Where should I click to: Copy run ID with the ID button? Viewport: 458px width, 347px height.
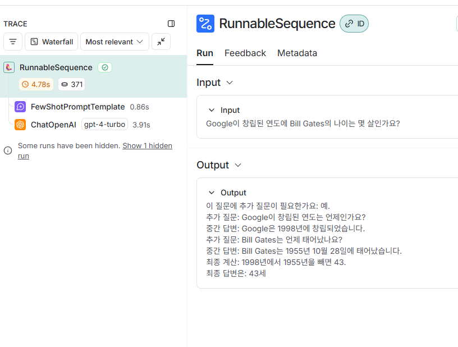(354, 24)
